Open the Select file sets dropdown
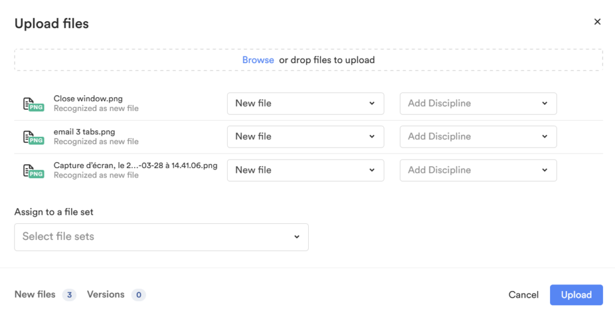The width and height of the screenshot is (615, 315). tap(161, 237)
